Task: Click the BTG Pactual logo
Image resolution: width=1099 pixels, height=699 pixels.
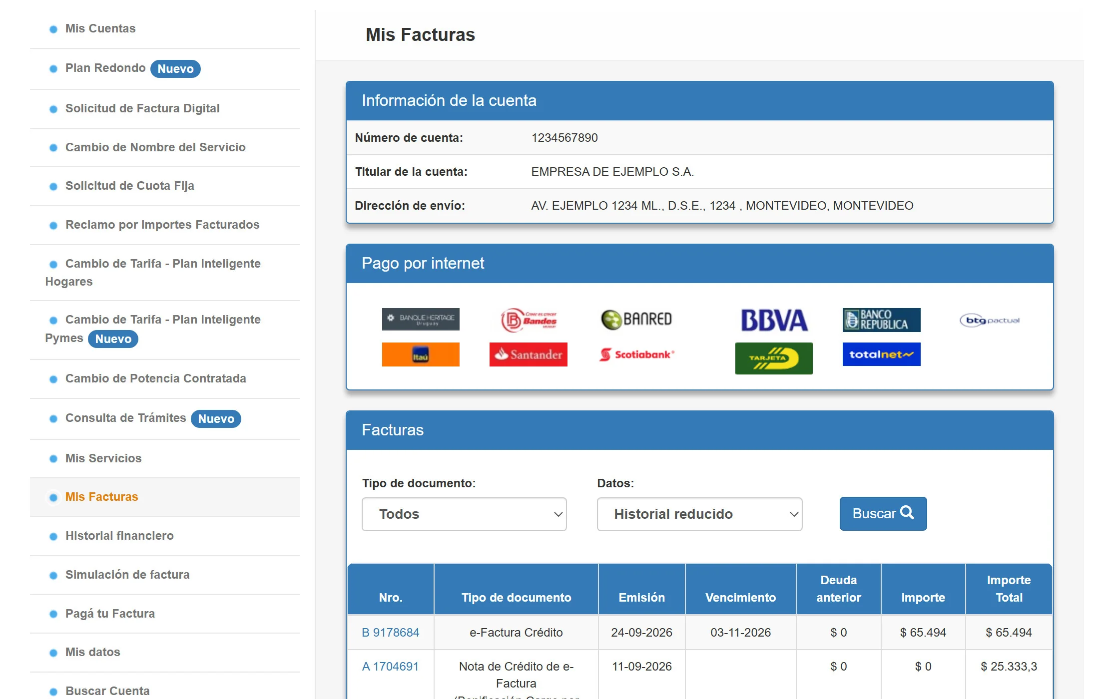Action: click(989, 320)
